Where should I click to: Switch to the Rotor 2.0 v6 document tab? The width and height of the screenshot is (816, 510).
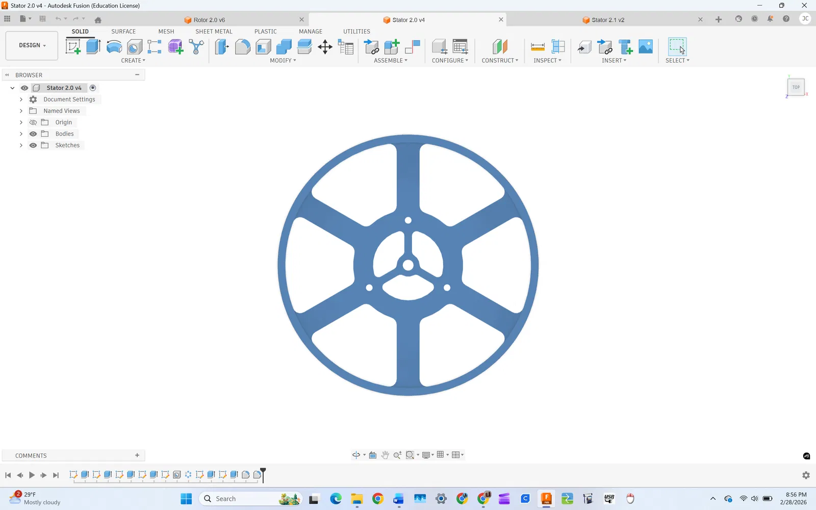(209, 20)
